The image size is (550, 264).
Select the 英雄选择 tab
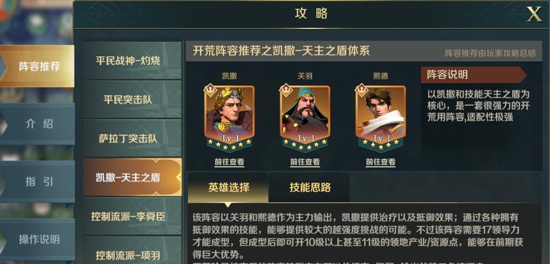pos(228,187)
